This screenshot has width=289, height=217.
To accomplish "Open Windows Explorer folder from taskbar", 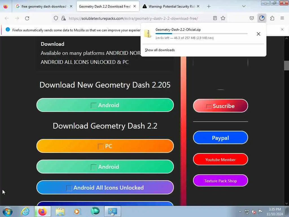I will (60, 212).
